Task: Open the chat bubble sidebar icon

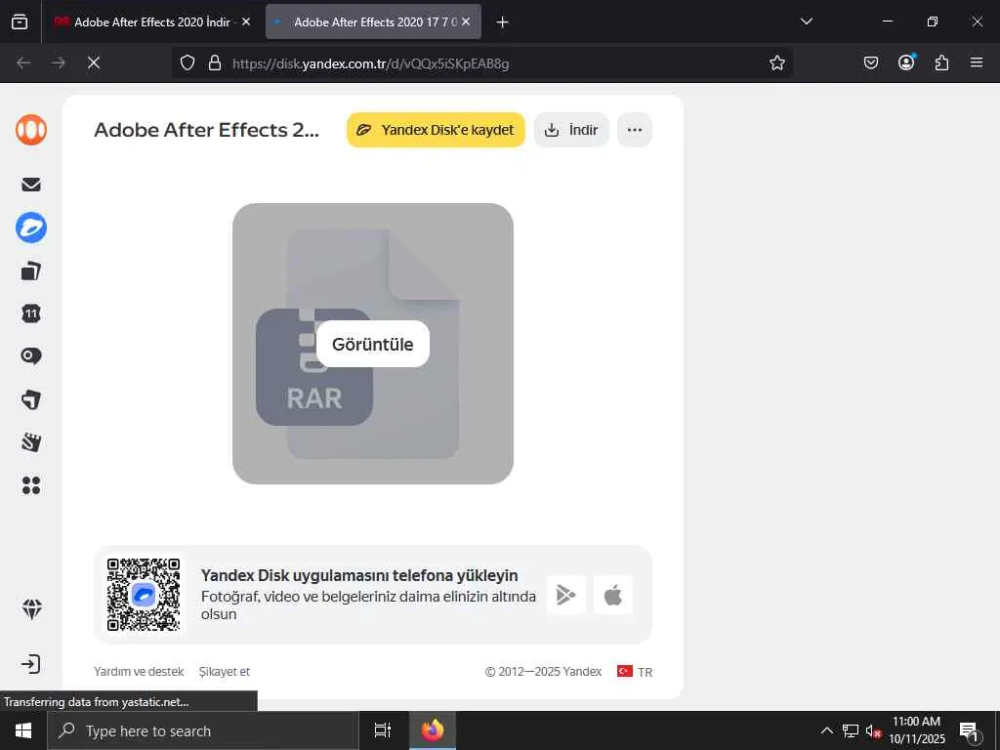Action: [x=31, y=355]
